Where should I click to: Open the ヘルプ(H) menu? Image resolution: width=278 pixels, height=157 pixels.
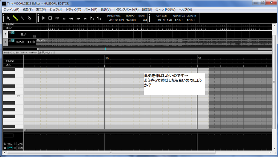click(185, 9)
